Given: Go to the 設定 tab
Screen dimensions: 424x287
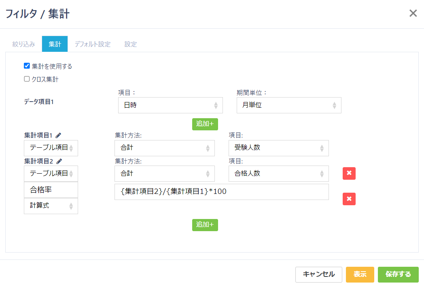Looking at the screenshot, I should 131,44.
